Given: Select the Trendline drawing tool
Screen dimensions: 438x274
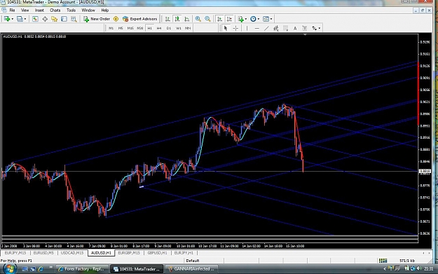Looking at the screenshot, I should [x=266, y=28].
